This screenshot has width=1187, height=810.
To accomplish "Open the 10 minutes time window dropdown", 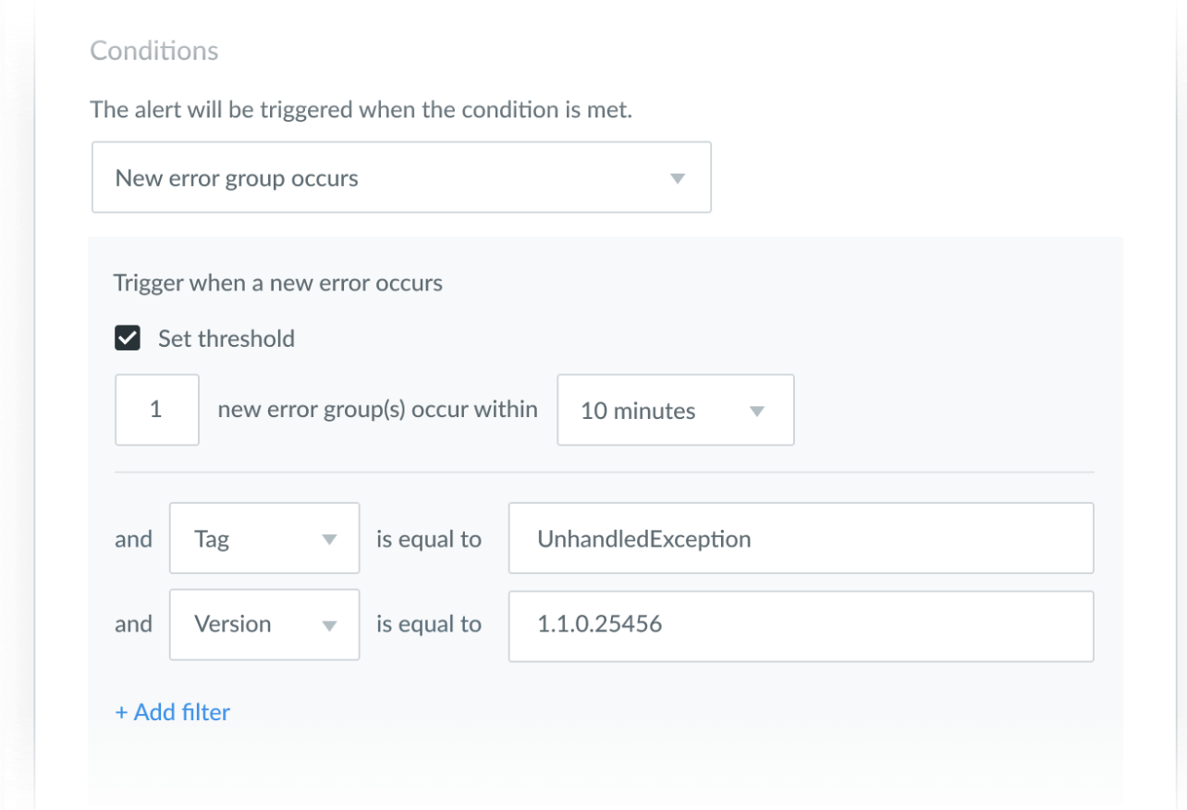I will point(675,411).
